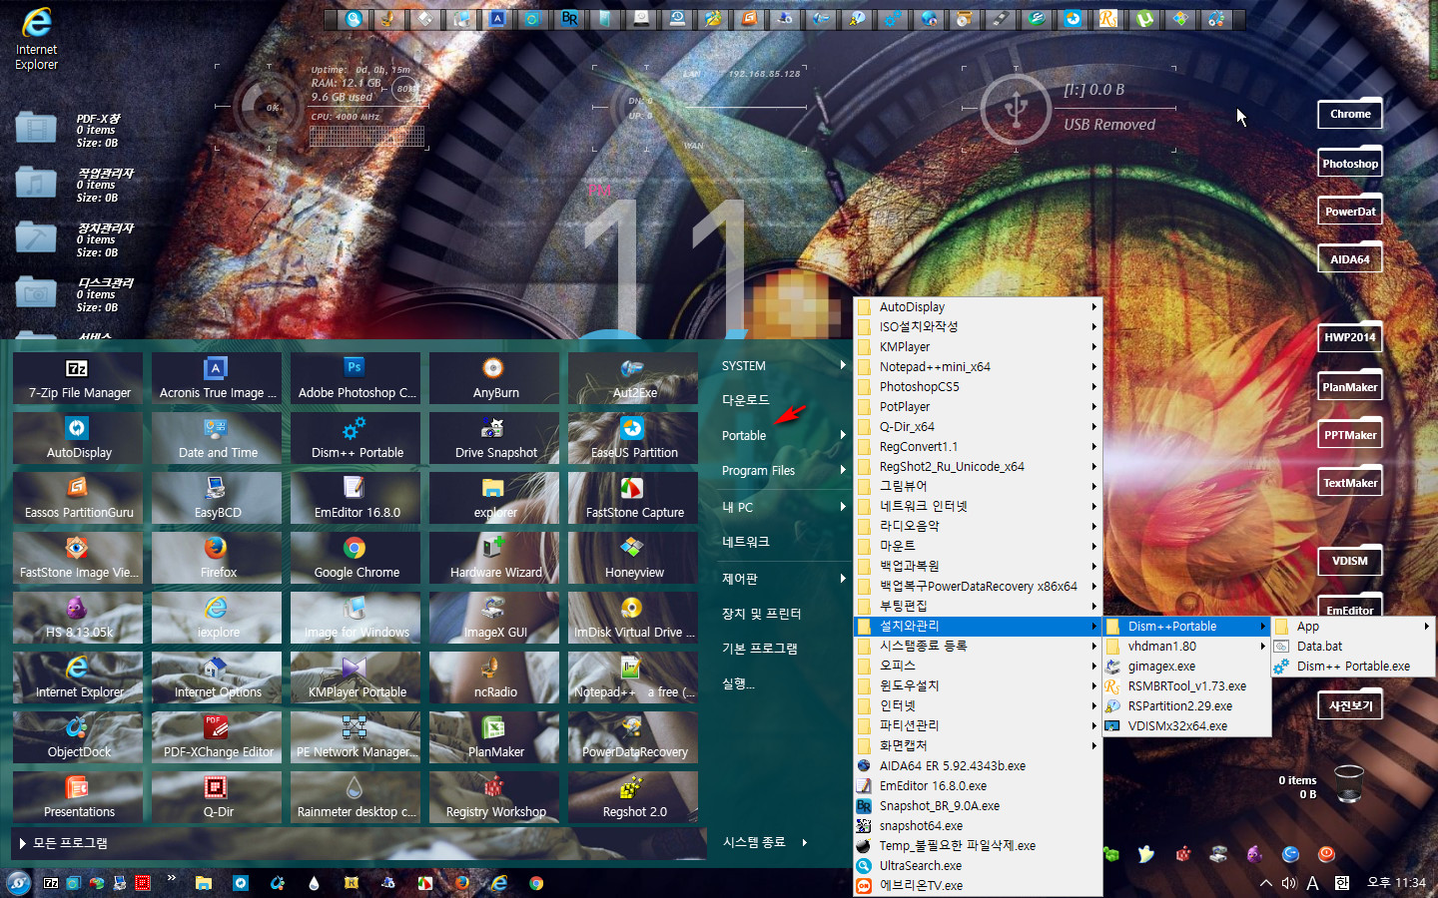Image resolution: width=1438 pixels, height=898 pixels.
Task: Launch ObjectDock tile
Action: click(x=78, y=737)
